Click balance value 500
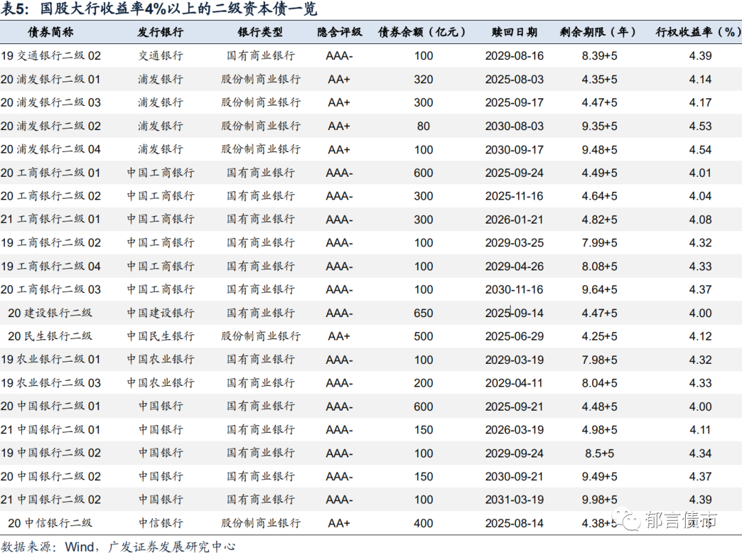 click(x=423, y=336)
